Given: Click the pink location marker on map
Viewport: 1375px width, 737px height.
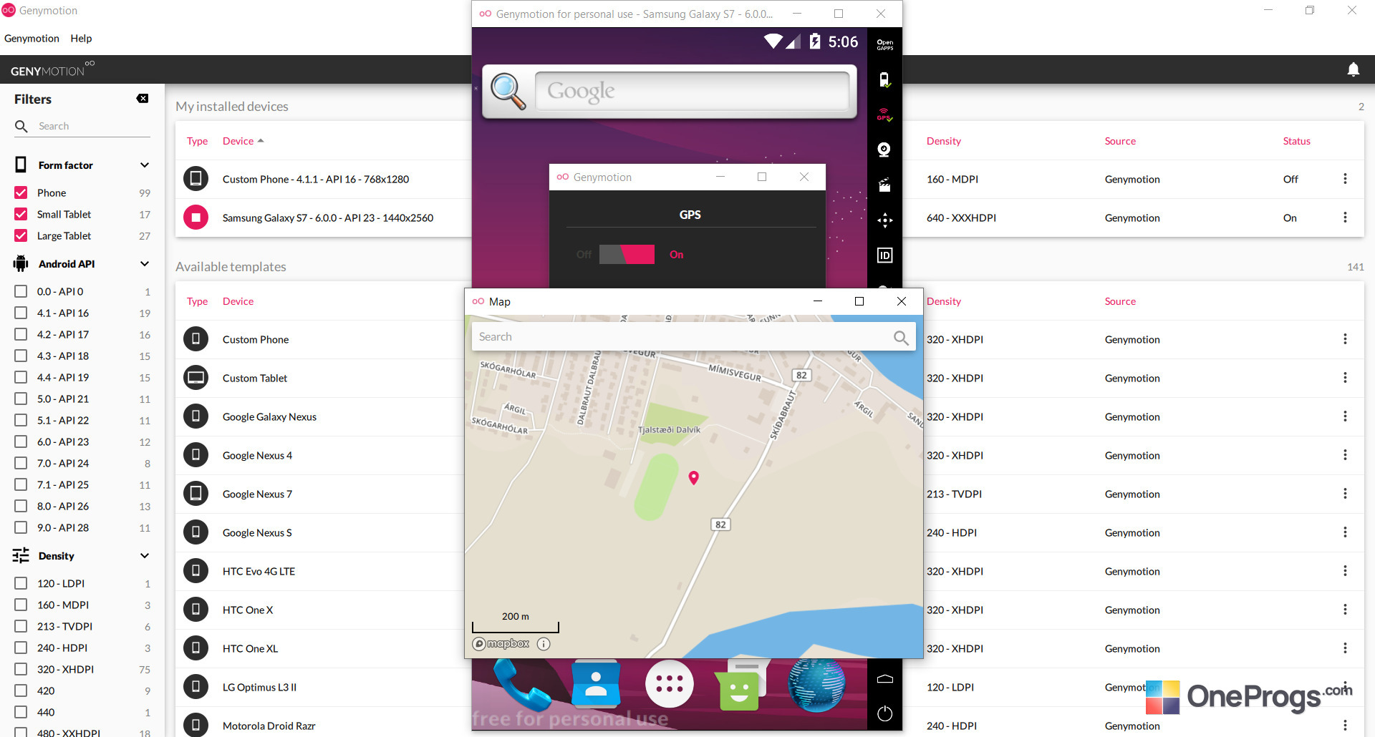Looking at the screenshot, I should 693,478.
